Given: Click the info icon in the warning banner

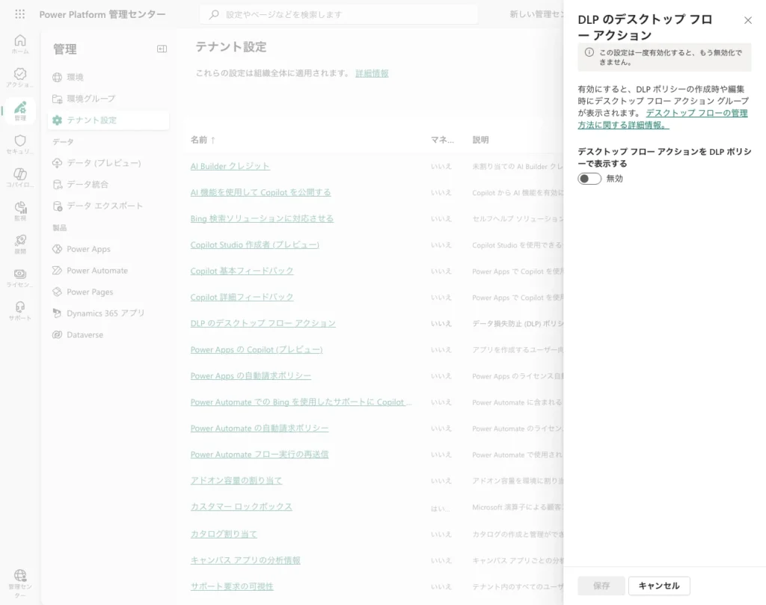Looking at the screenshot, I should [x=589, y=52].
